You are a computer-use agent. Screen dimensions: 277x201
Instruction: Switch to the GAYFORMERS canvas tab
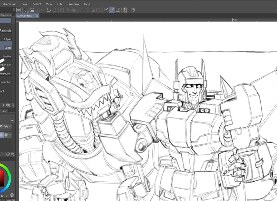(24, 16)
